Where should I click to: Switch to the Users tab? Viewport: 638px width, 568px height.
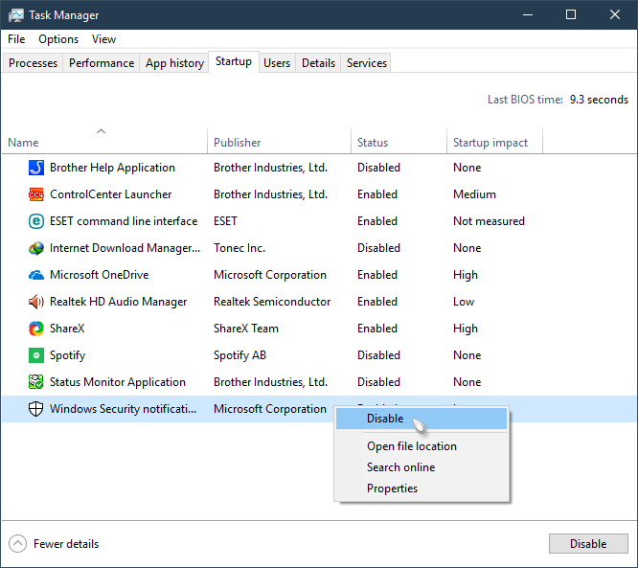tap(277, 63)
